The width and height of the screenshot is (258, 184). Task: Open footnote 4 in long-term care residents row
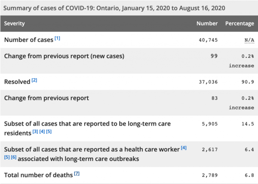[x=42, y=131]
